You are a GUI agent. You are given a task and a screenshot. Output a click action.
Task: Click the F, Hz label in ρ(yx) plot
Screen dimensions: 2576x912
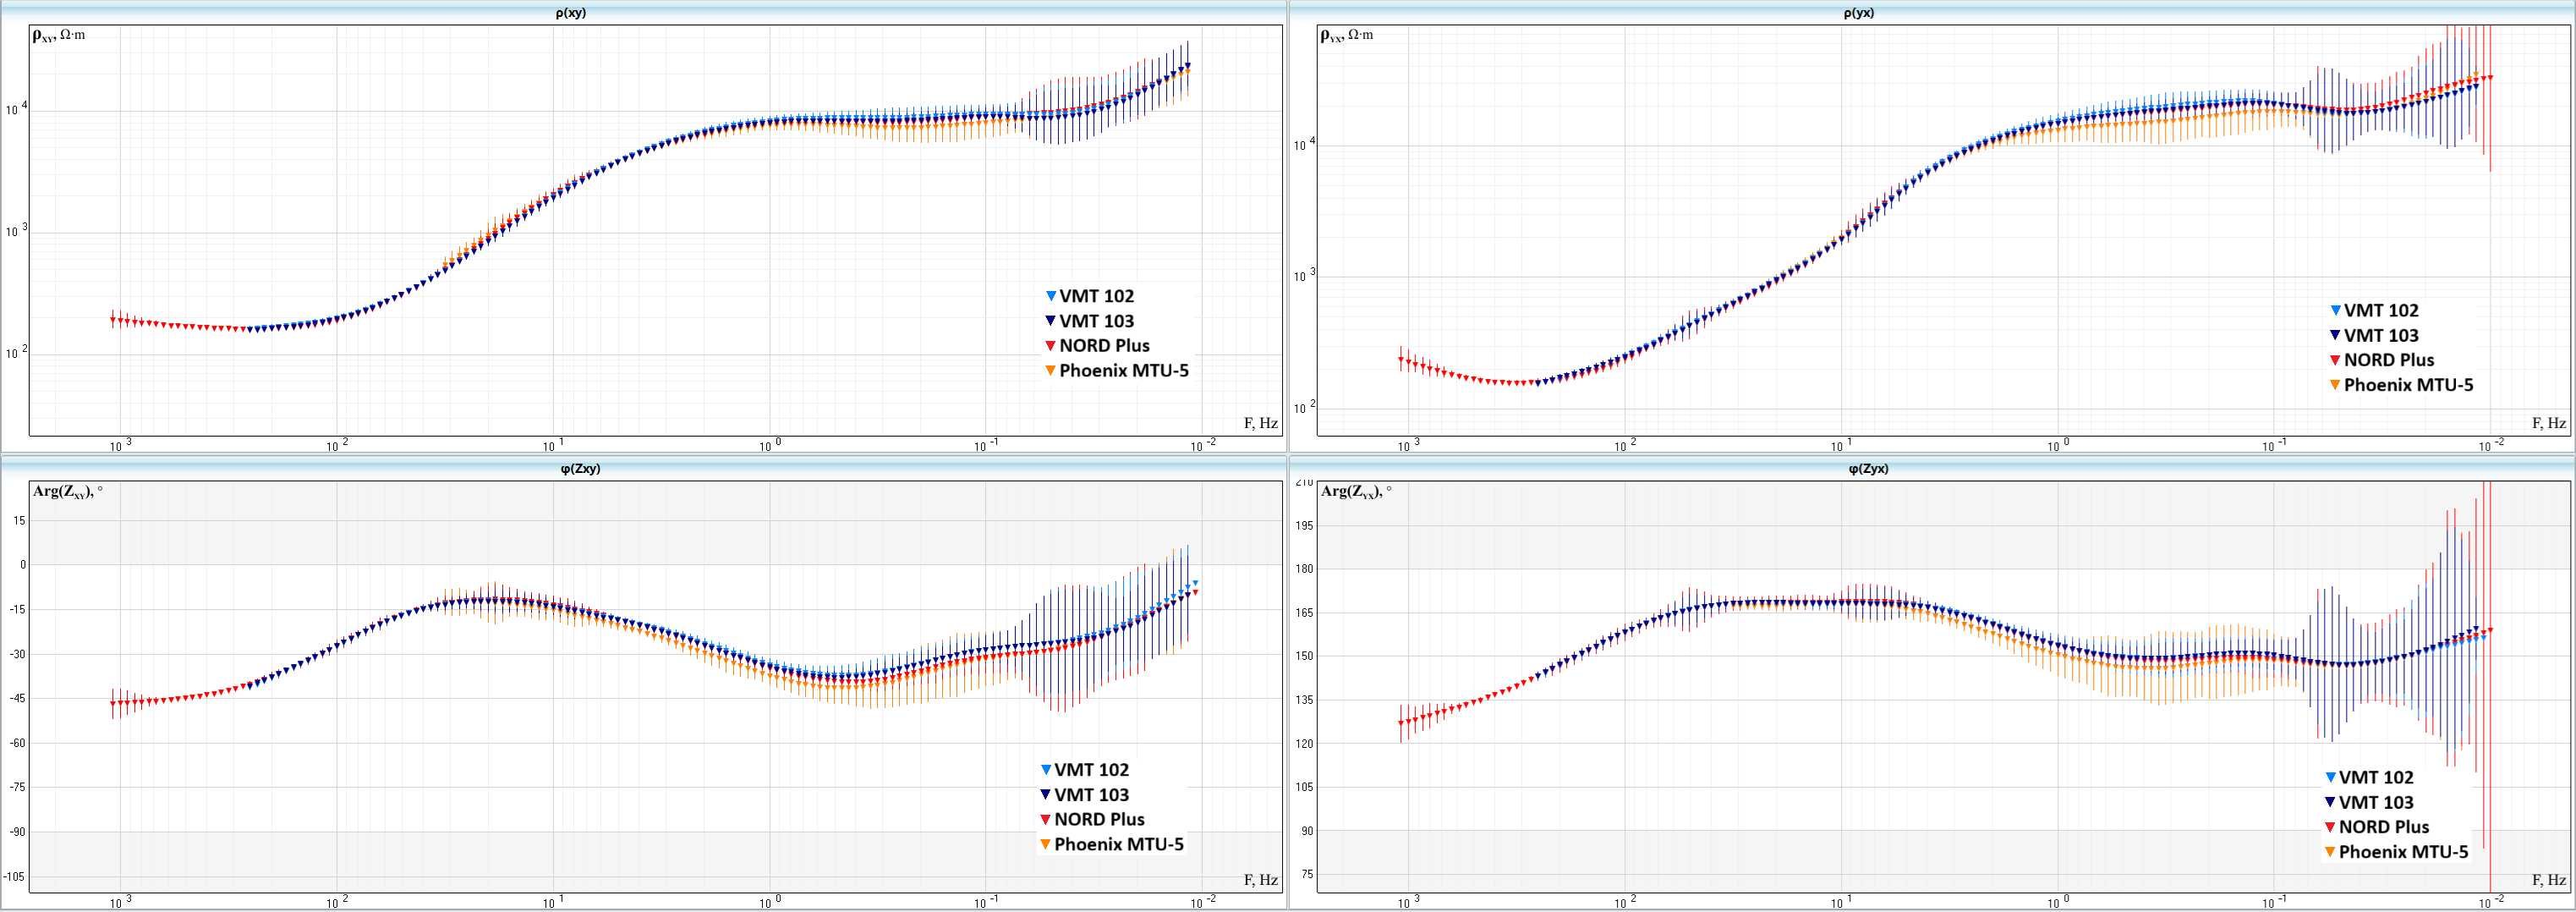[2548, 423]
